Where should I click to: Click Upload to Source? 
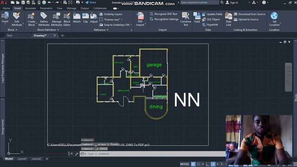[246, 19]
